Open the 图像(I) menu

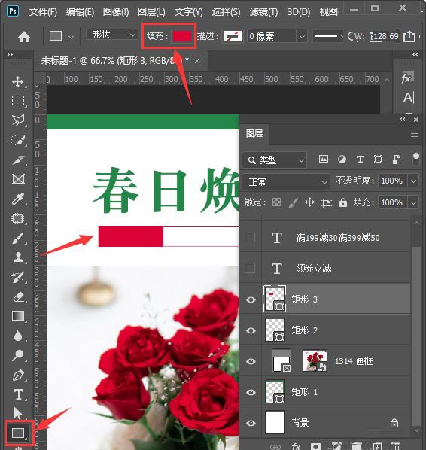coord(116,12)
